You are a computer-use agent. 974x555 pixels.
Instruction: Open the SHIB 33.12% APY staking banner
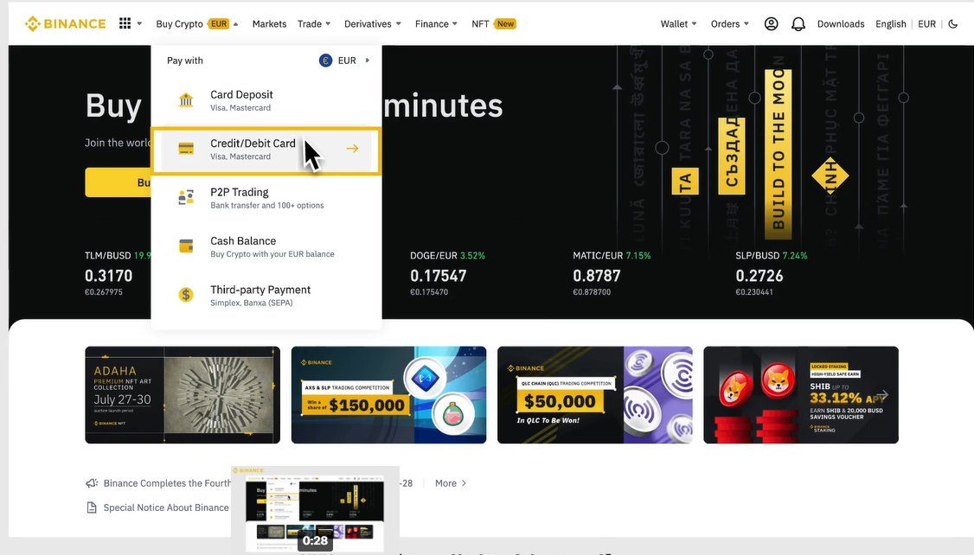tap(801, 395)
